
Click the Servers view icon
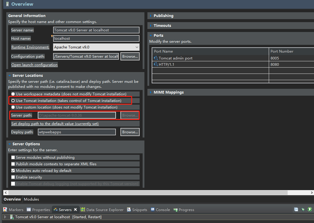(55, 210)
